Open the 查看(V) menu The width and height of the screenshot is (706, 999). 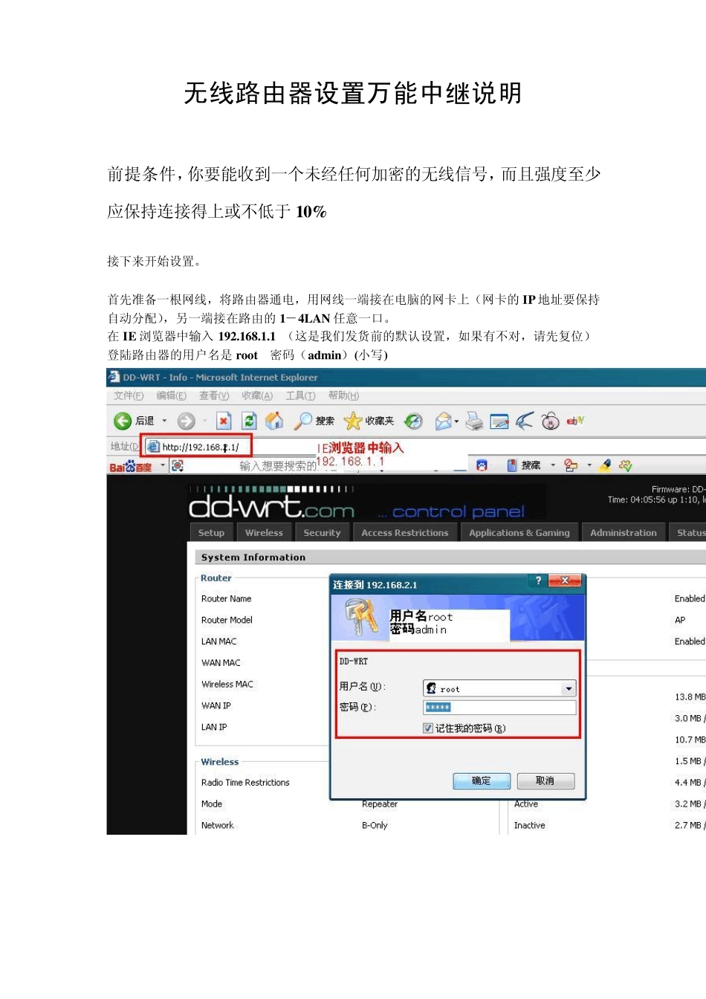coord(214,396)
